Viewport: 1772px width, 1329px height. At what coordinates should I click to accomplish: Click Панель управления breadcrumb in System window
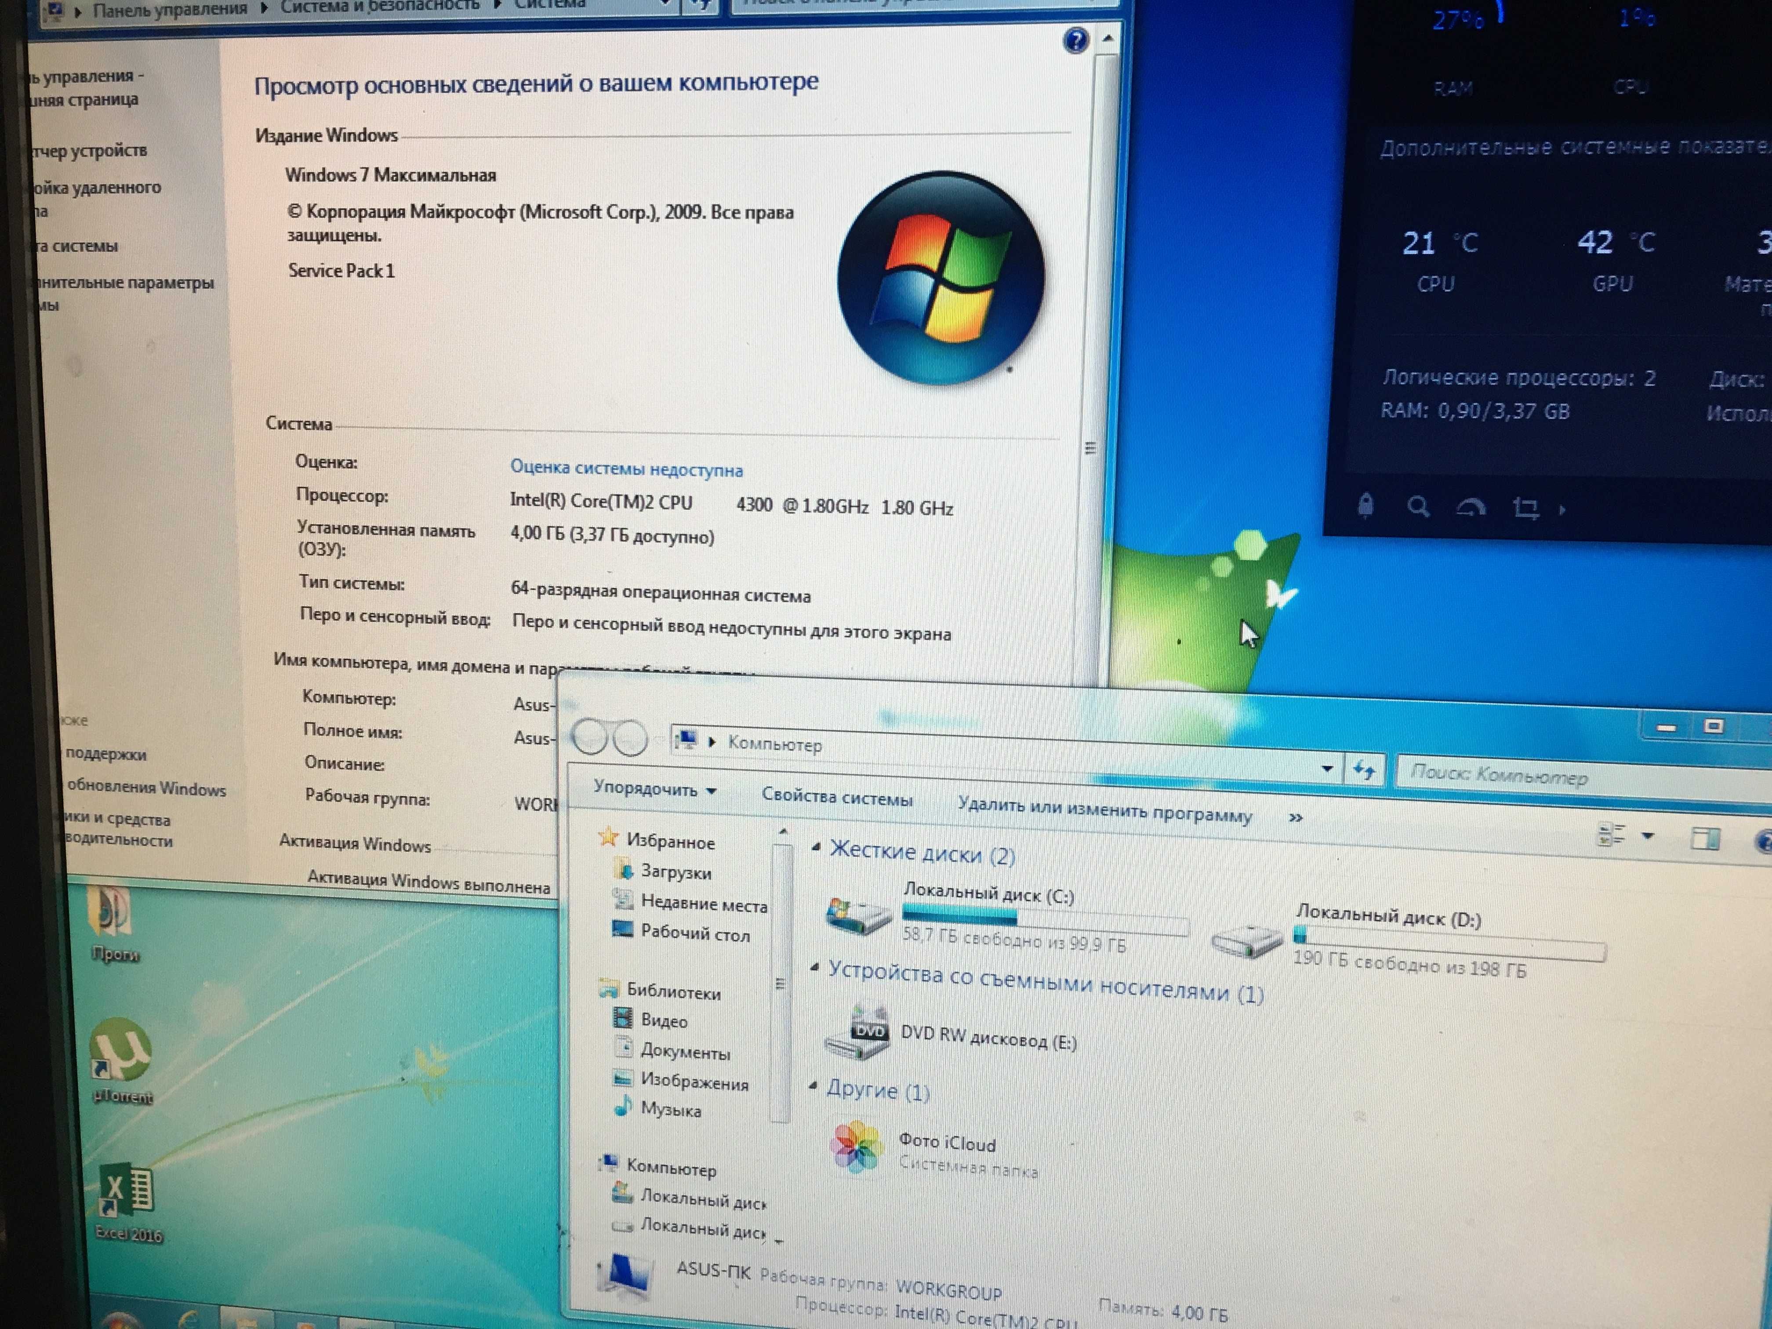tap(170, 11)
